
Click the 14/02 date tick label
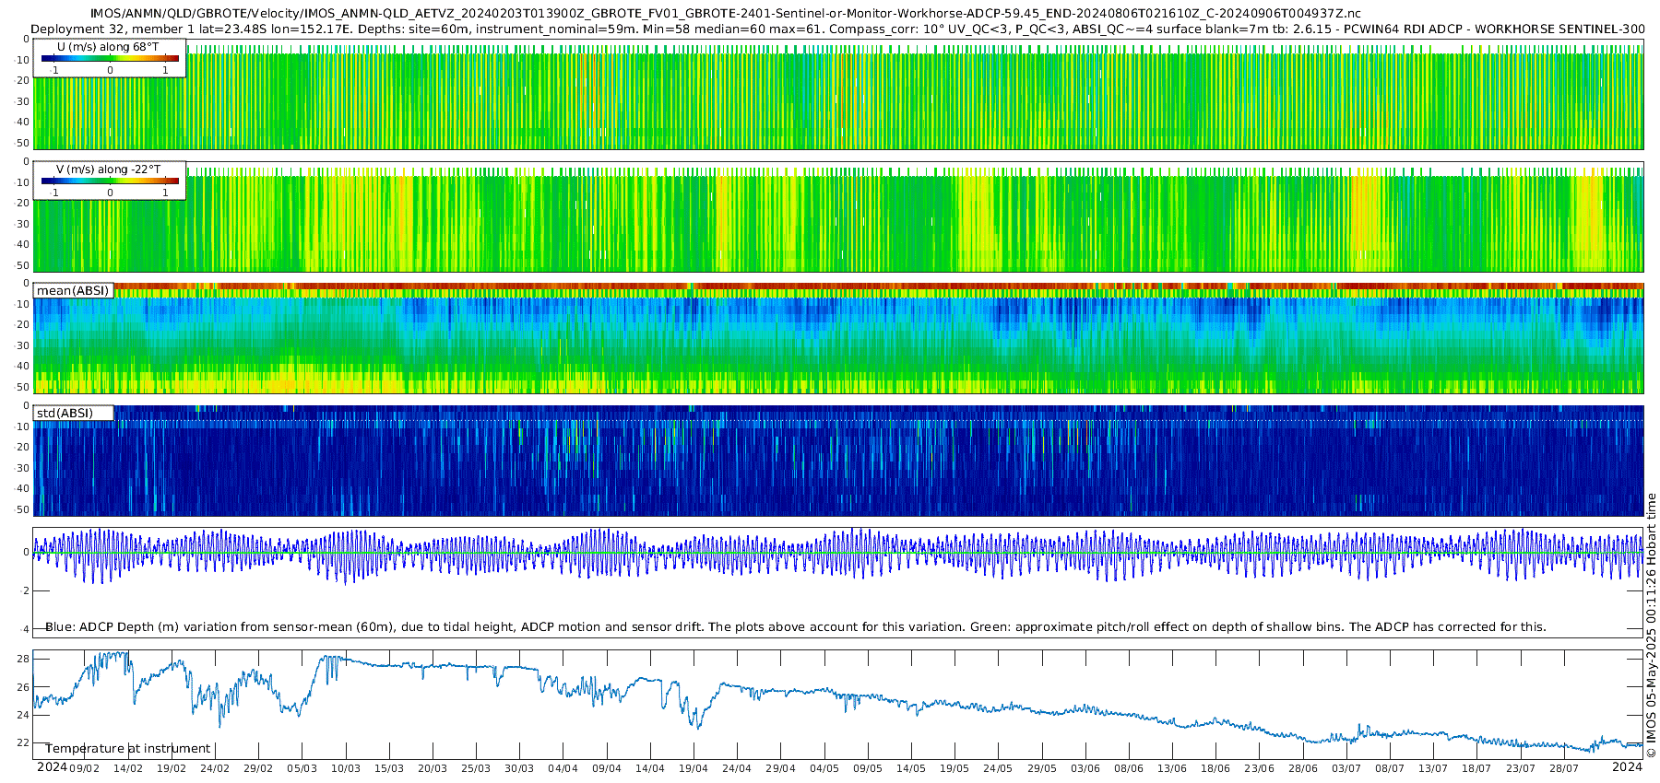(x=127, y=768)
